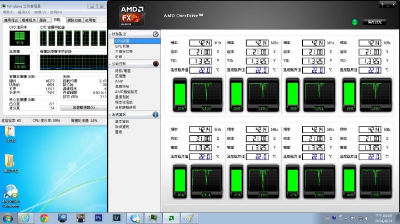Click the 偏好設定 button in OverDrive

click(x=374, y=22)
